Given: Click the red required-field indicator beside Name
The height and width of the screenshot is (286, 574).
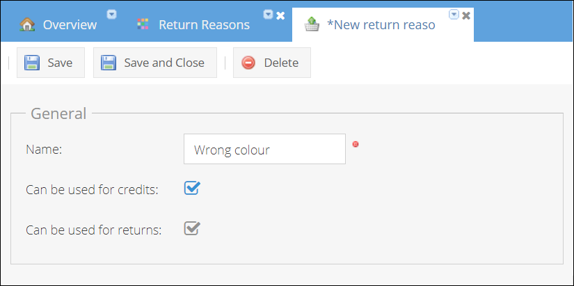Looking at the screenshot, I should point(356,144).
